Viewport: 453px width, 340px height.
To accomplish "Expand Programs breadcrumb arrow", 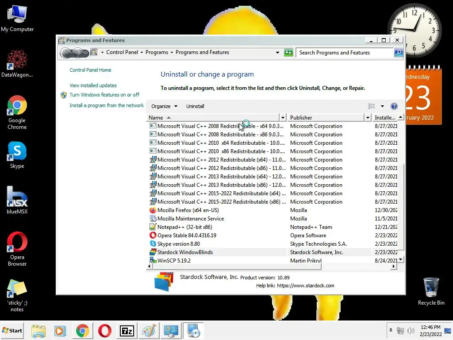I will [172, 52].
